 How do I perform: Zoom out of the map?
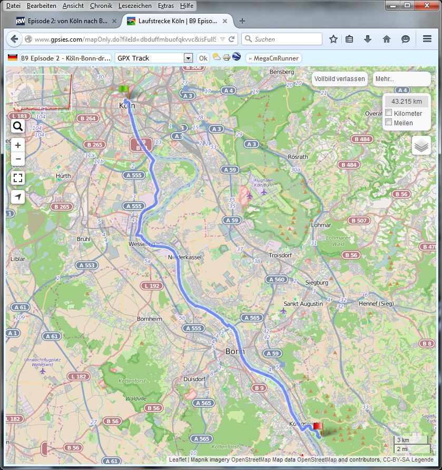tap(18, 158)
